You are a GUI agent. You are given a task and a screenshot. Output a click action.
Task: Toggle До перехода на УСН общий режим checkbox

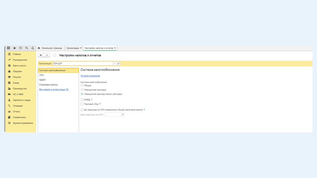tap(82, 110)
